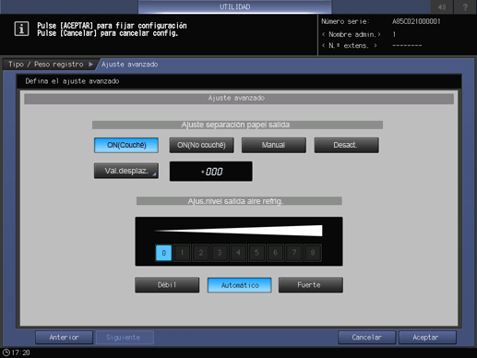Select air level 0
Screen dimensions: 477x358
[x=163, y=253]
